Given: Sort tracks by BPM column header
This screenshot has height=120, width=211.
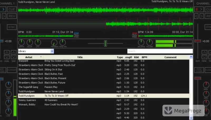Looking at the screenshot, I should (144, 57).
